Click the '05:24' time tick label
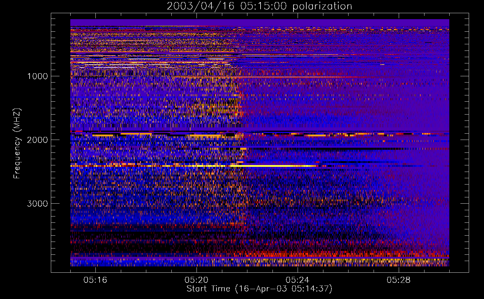The image size is (484, 299). [298, 280]
